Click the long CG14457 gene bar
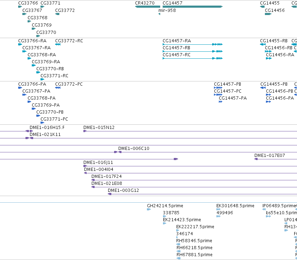This screenshot has height=260, width=297. click(193, 7)
